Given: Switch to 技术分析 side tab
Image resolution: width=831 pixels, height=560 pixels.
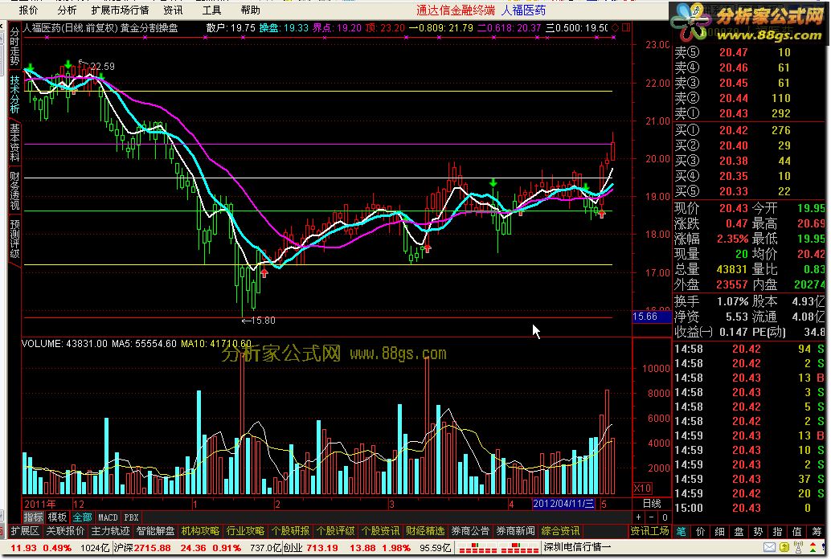Looking at the screenshot, I should point(14,94).
